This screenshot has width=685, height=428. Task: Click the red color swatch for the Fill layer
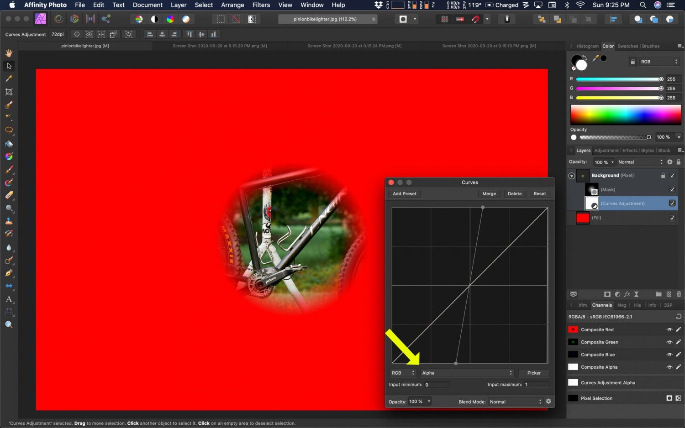[583, 218]
